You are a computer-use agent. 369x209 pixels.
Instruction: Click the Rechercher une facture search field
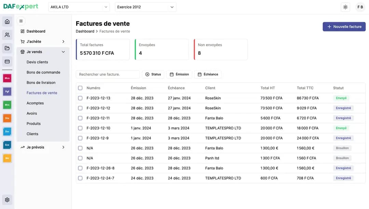click(108, 74)
